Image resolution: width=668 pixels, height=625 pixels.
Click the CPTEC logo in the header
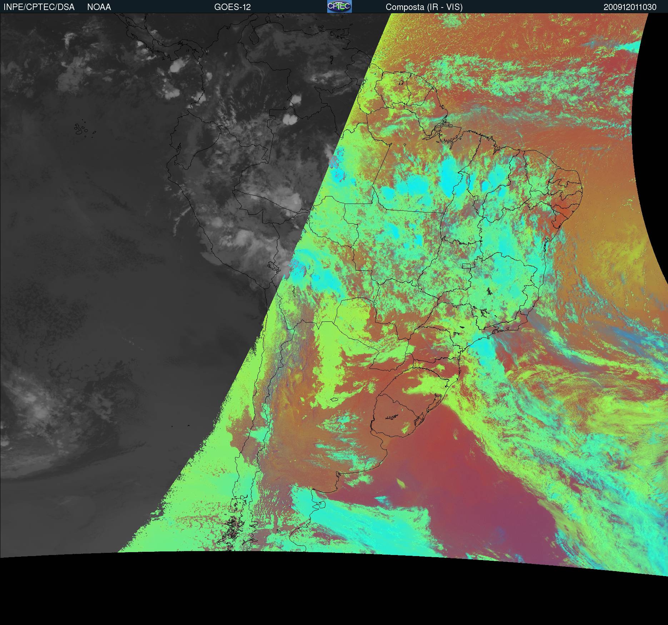coord(339,6)
